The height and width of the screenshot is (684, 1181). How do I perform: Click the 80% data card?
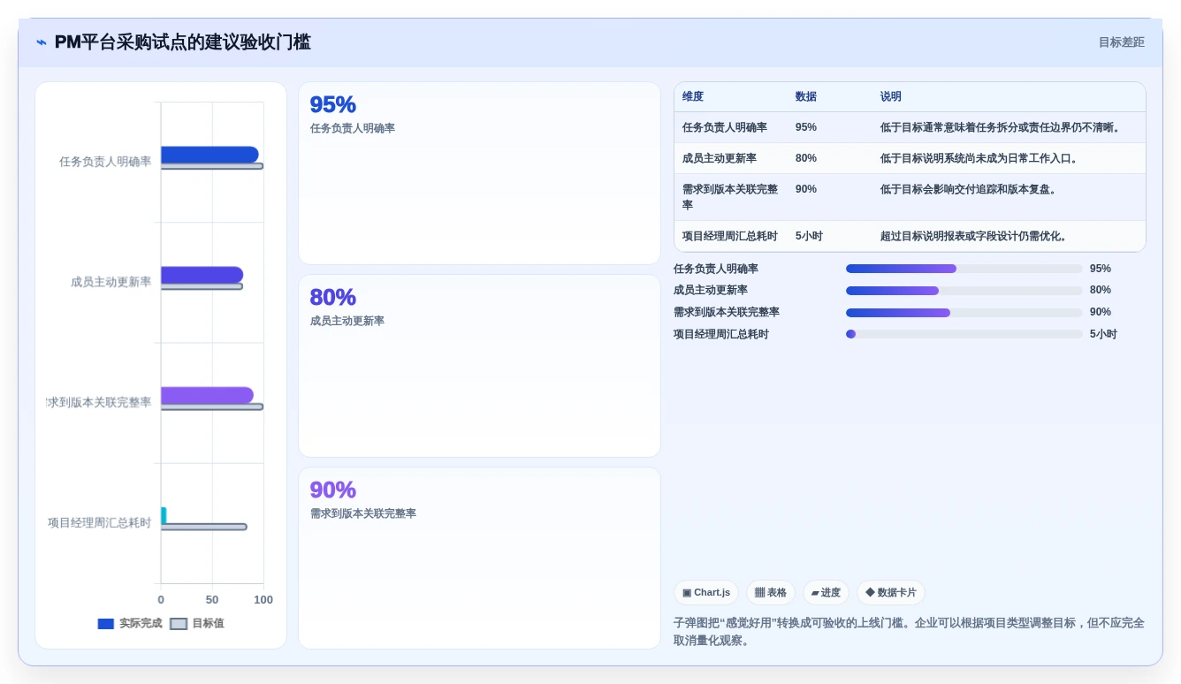pyautogui.click(x=479, y=366)
